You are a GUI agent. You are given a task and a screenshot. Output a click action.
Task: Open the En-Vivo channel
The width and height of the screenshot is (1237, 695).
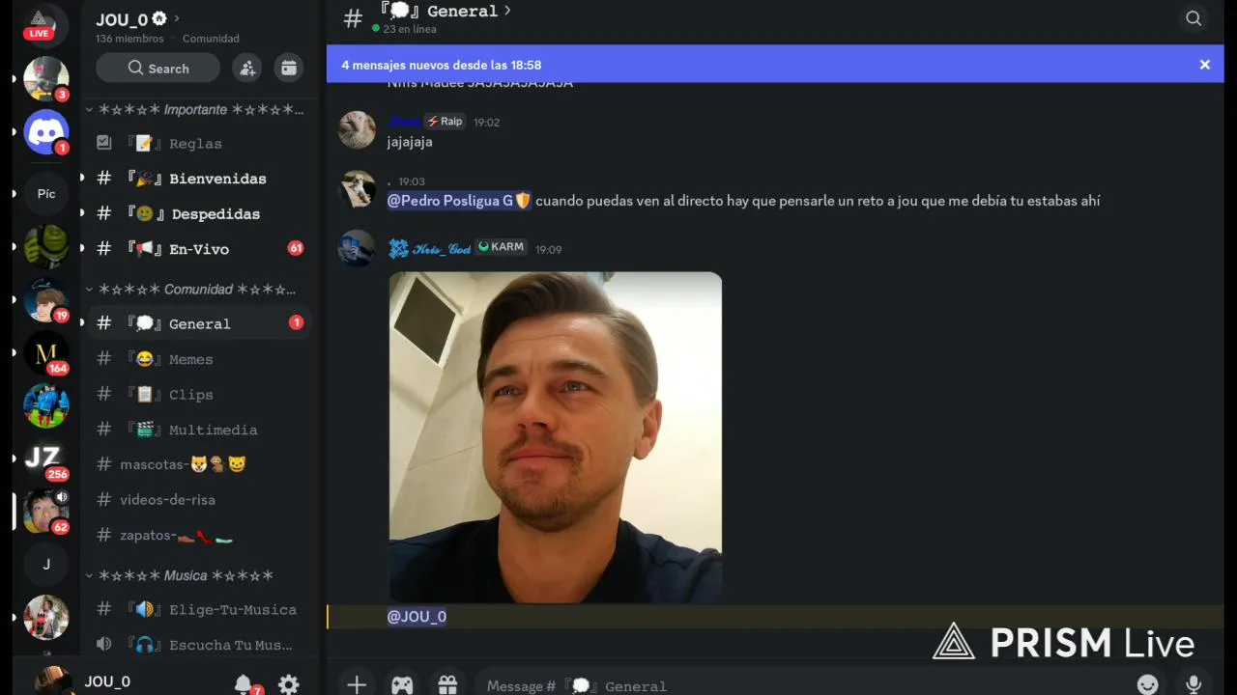click(200, 249)
